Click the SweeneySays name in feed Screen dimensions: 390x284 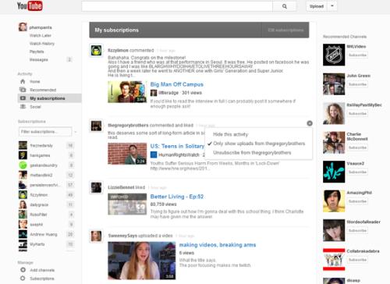[x=122, y=236]
